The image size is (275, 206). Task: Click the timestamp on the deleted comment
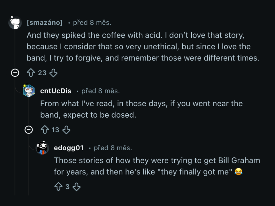coord(92,23)
